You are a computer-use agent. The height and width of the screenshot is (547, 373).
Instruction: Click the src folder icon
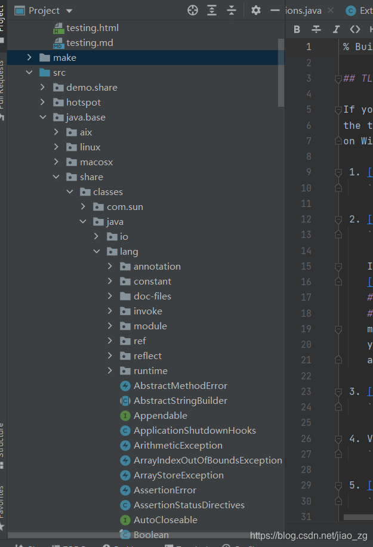pos(45,73)
